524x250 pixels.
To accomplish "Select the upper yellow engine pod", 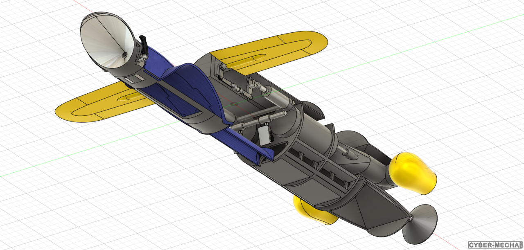I will (411, 173).
